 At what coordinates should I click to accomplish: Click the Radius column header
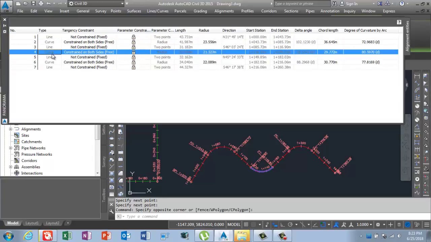click(x=204, y=30)
